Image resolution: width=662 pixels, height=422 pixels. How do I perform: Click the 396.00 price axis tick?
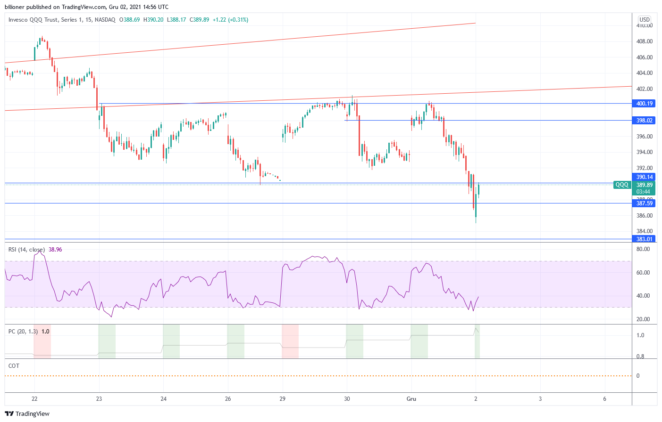click(645, 137)
